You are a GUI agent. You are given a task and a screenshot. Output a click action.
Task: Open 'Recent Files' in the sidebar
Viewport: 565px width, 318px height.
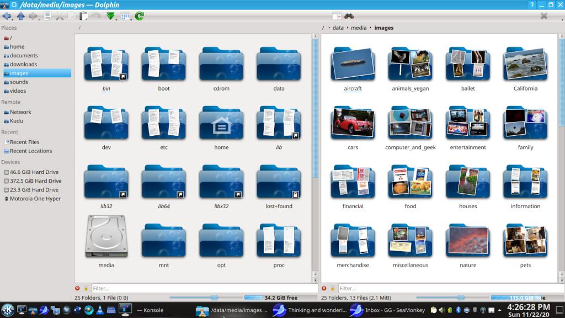click(x=24, y=142)
